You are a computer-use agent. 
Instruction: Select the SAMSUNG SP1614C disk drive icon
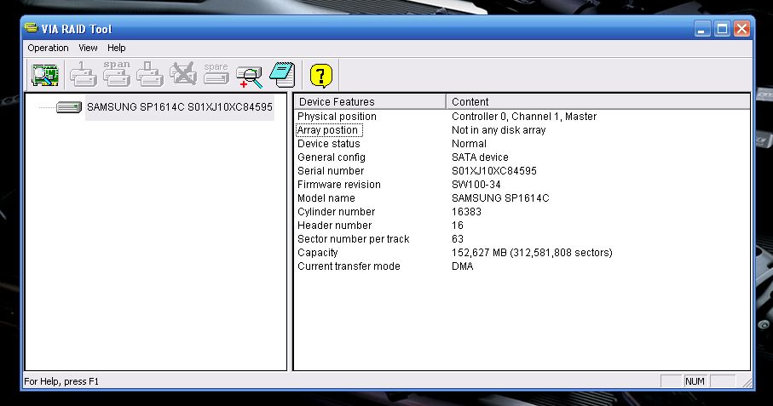tap(68, 106)
